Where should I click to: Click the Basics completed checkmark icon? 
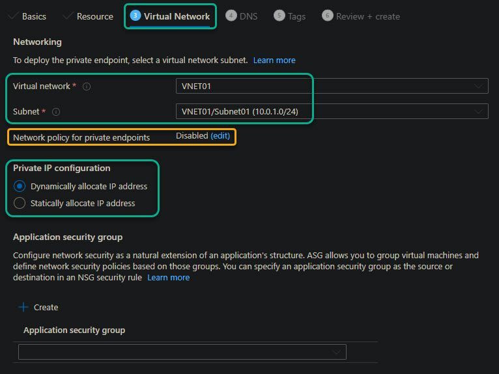pyautogui.click(x=13, y=16)
